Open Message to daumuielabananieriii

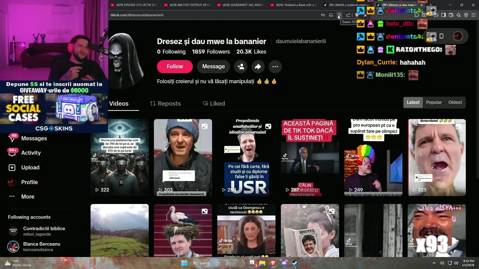pyautogui.click(x=213, y=67)
